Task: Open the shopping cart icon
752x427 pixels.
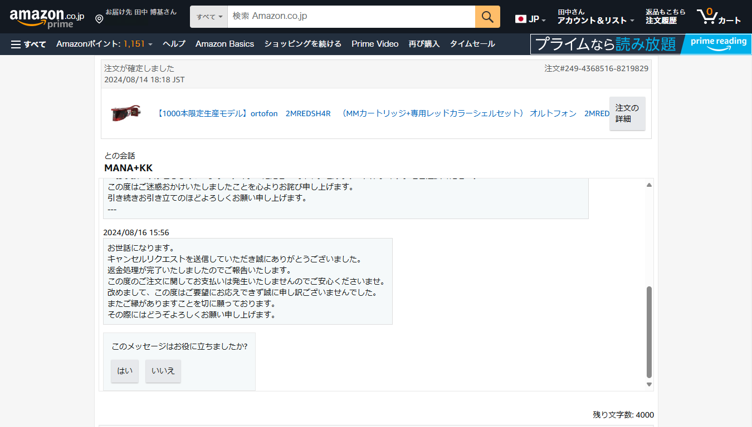Action: pos(719,17)
